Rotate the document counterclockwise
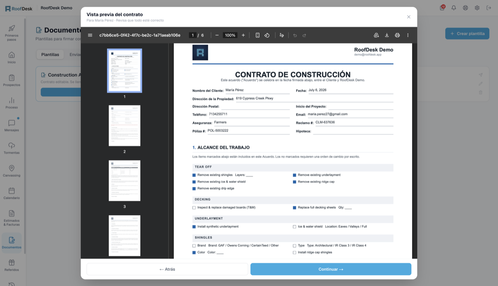 point(267,35)
